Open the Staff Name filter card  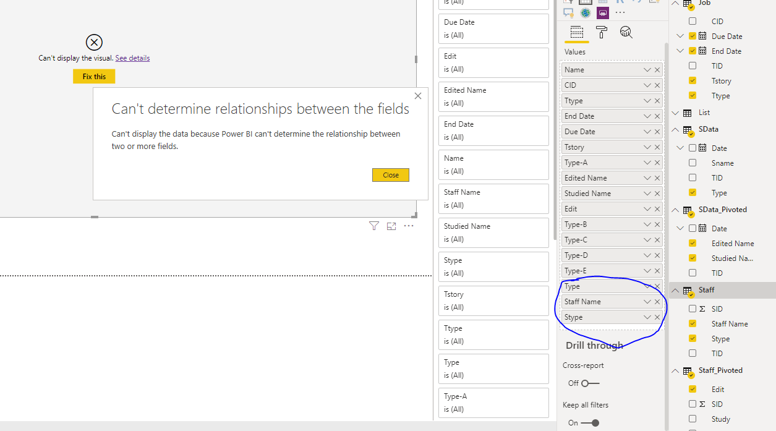[x=493, y=198]
